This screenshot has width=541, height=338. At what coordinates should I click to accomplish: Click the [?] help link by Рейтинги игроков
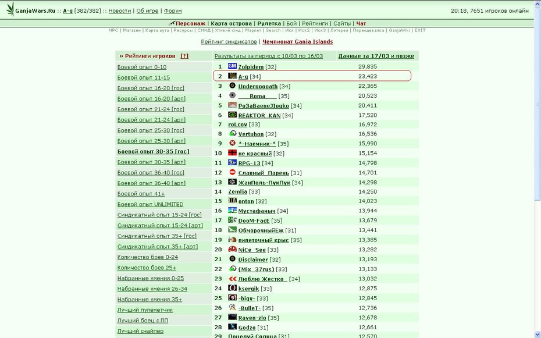tap(184, 56)
